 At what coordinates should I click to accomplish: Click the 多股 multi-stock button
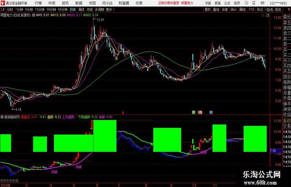tap(225, 10)
